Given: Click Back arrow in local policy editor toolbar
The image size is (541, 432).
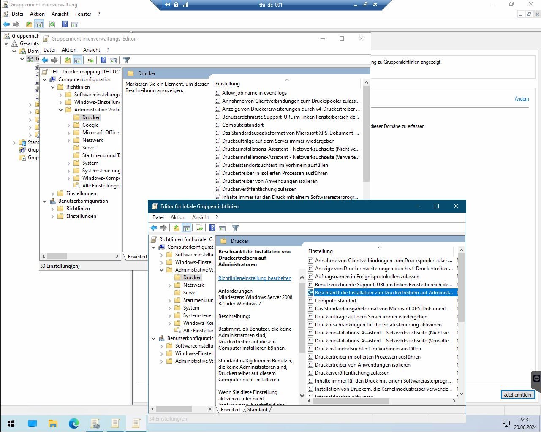Looking at the screenshot, I should pos(154,228).
